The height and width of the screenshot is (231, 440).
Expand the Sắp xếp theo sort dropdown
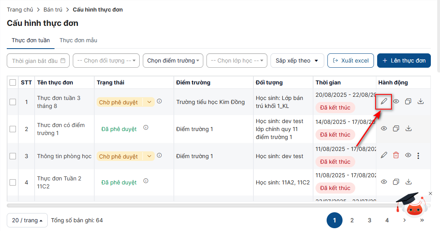pos(297,61)
